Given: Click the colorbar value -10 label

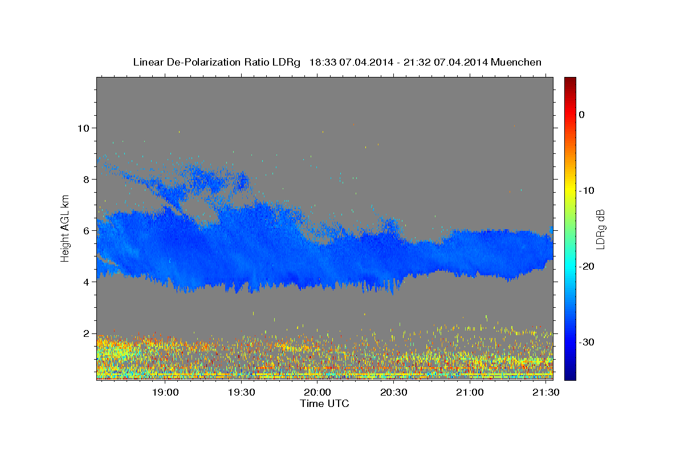Looking at the screenshot, I should 587,190.
